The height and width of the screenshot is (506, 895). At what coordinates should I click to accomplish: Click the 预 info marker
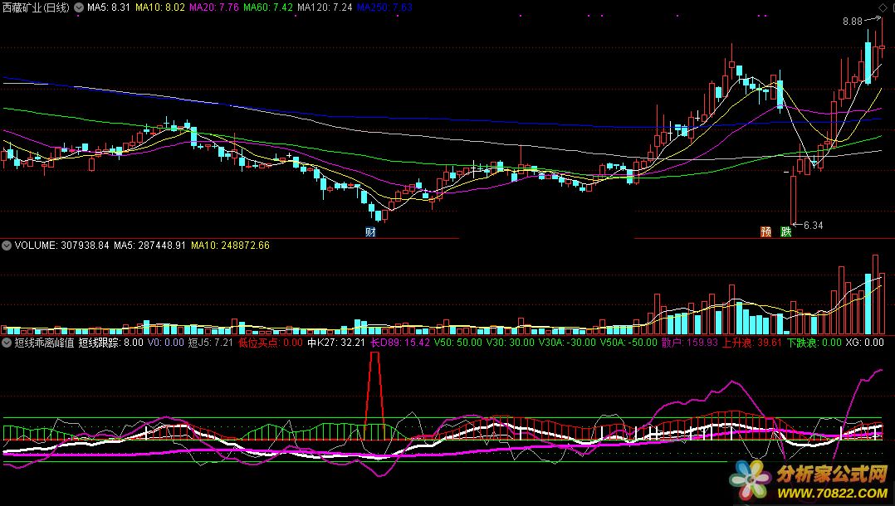(x=766, y=231)
